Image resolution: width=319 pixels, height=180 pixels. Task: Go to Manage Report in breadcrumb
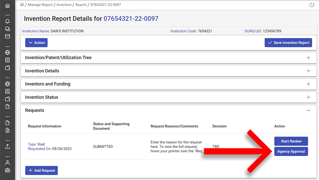tap(40, 5)
